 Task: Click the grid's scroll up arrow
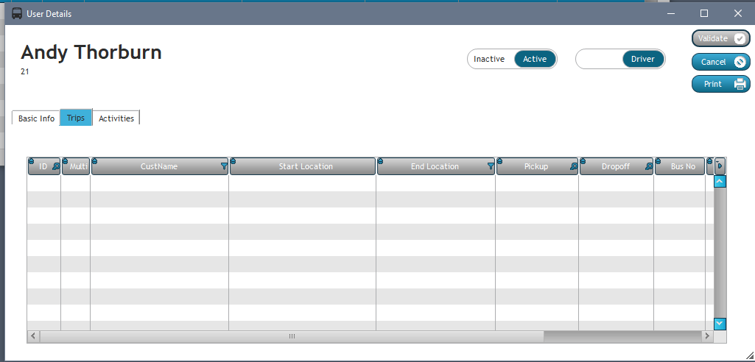[720, 181]
